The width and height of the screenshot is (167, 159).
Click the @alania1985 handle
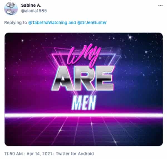click(x=34, y=11)
